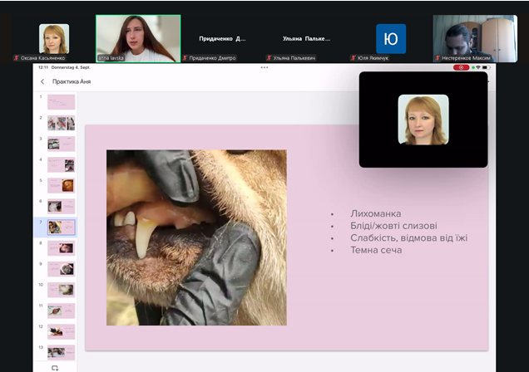Select the active speaker video tile
The image size is (529, 372).
(x=137, y=37)
